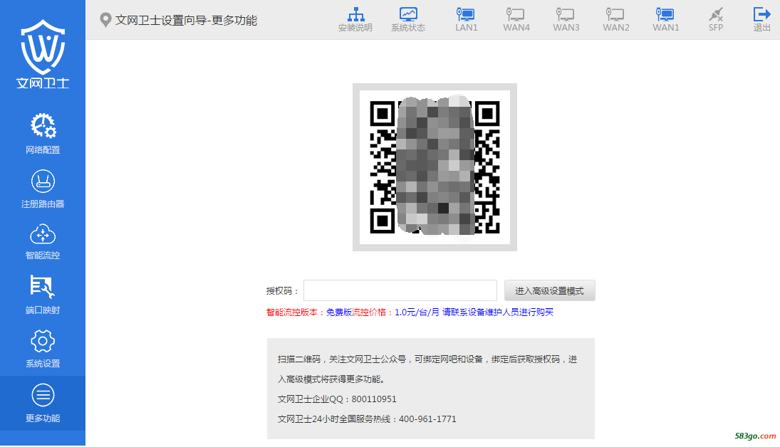Click hotline number 400-961-1771

pos(427,419)
